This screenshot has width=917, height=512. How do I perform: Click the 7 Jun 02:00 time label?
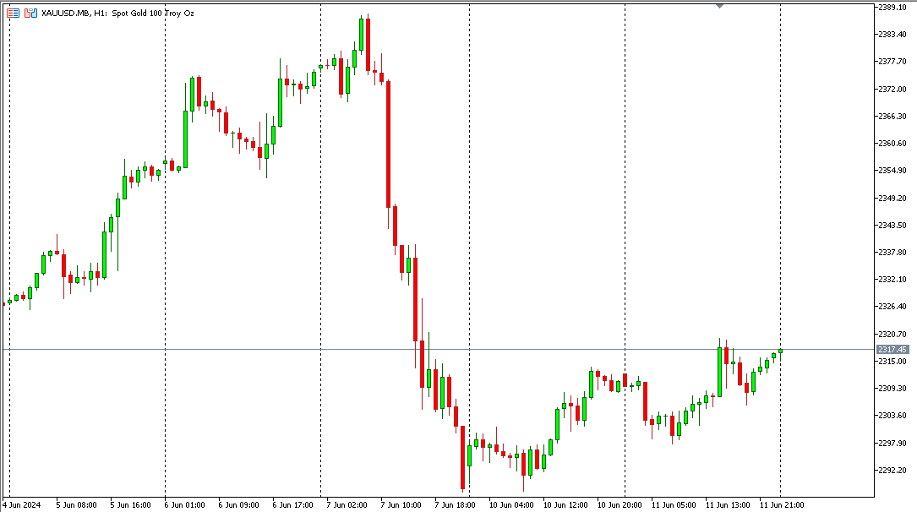coord(347,505)
